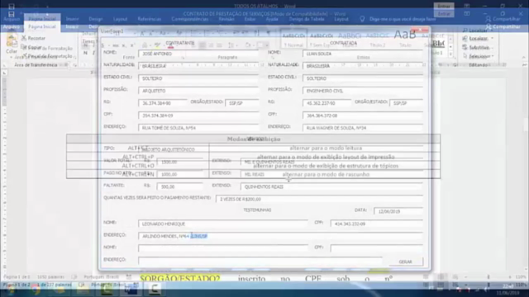Expand the styles gallery More arrow

[450, 54]
